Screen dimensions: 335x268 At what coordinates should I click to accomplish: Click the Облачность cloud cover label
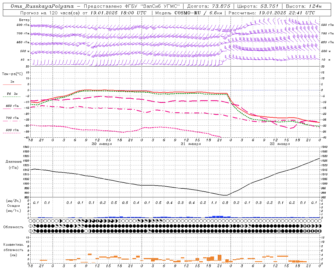click(x=13, y=227)
